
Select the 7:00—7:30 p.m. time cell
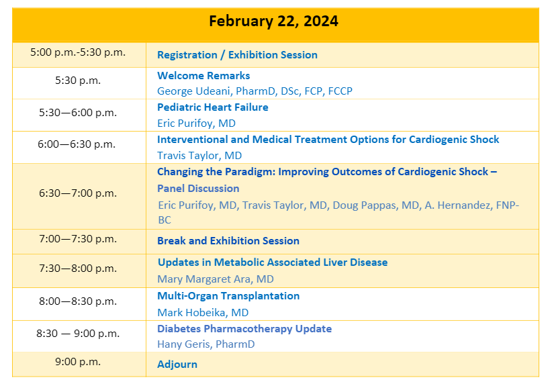(x=78, y=239)
